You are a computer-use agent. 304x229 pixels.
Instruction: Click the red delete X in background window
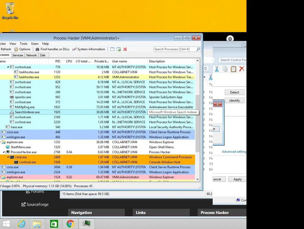(x=242, y=69)
